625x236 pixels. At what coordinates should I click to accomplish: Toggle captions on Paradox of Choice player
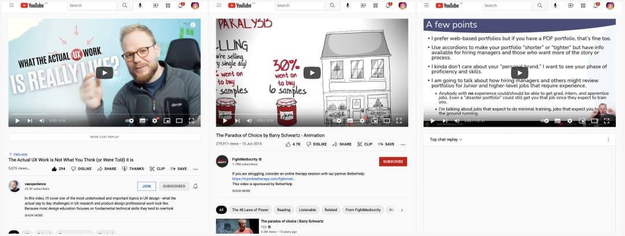coord(350,120)
